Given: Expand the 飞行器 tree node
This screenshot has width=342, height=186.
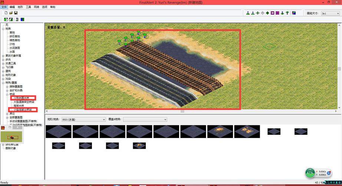Looking at the screenshot, I should coord(3,67).
